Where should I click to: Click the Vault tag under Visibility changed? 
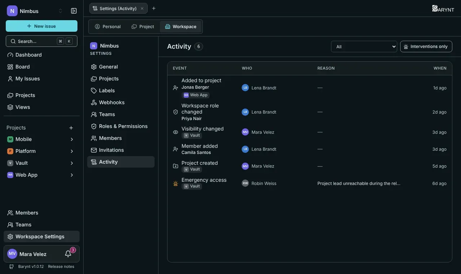(x=192, y=136)
